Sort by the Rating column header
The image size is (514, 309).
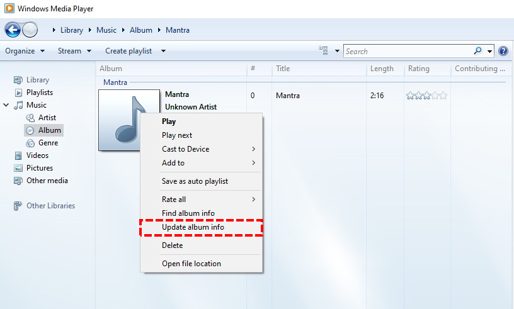(427, 69)
